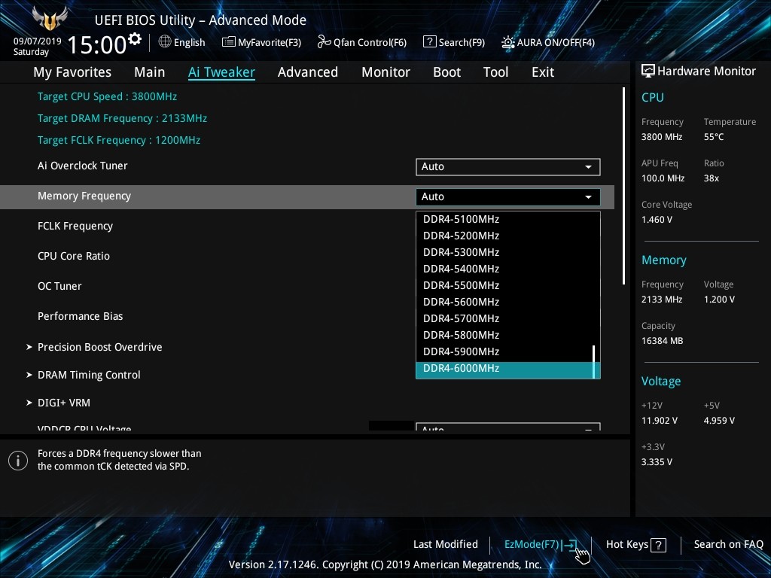Expand the DIGI+ VRM submenu

point(59,403)
